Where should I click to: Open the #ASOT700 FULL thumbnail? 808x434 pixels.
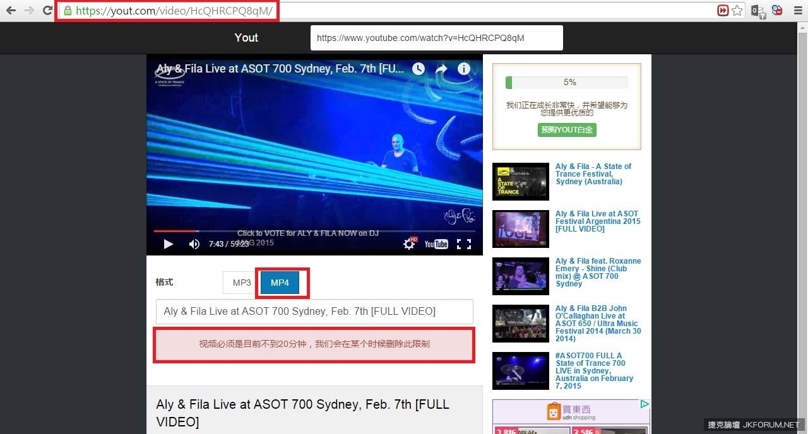pos(521,371)
